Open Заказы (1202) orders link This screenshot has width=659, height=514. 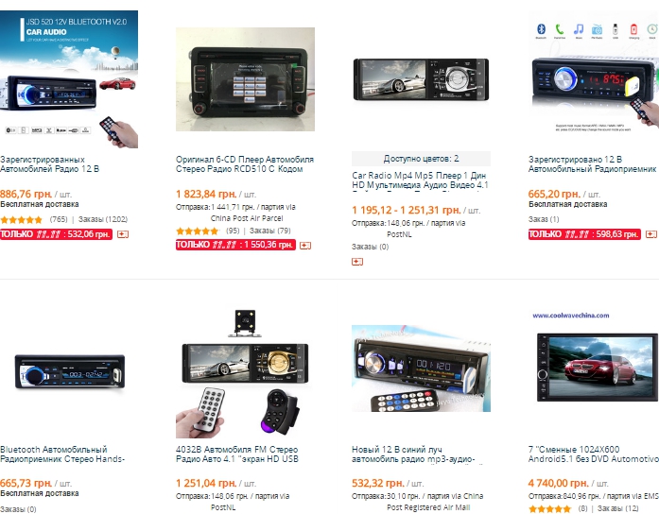pos(102,219)
